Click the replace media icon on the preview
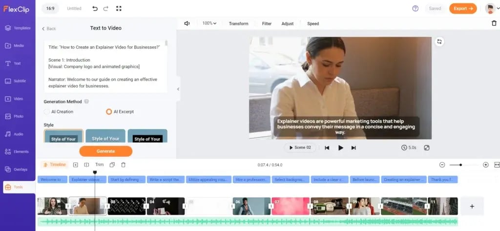The height and width of the screenshot is (231, 500). [x=439, y=42]
